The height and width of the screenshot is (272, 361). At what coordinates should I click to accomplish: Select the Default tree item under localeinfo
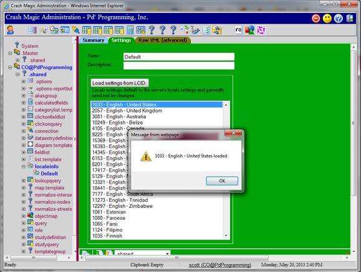pyautogui.click(x=49, y=174)
